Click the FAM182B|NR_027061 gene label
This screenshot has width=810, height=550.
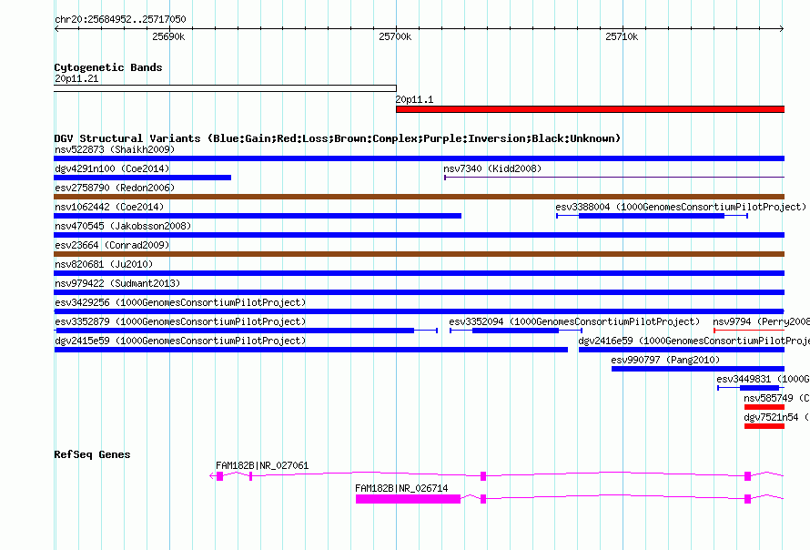tap(262, 465)
